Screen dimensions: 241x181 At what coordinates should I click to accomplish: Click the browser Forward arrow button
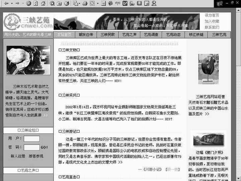pyautogui.click(x=17, y=3)
